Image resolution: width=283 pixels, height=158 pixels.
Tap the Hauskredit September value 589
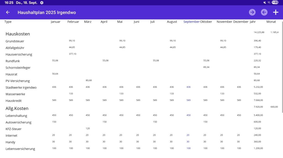(x=188, y=100)
